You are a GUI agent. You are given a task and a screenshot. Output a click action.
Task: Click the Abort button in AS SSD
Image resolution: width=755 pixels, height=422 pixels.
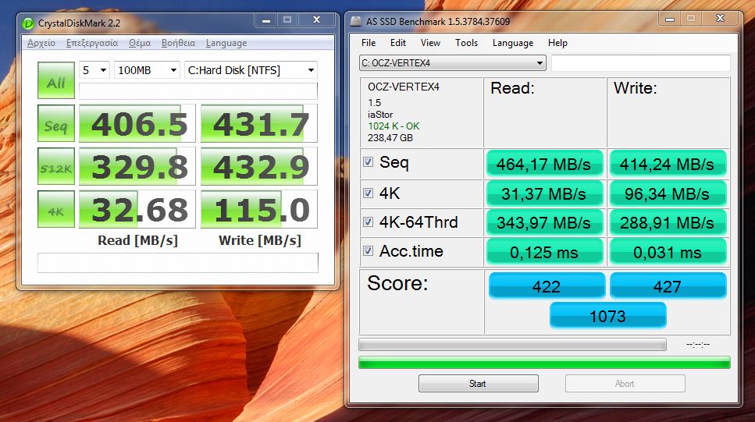(625, 384)
